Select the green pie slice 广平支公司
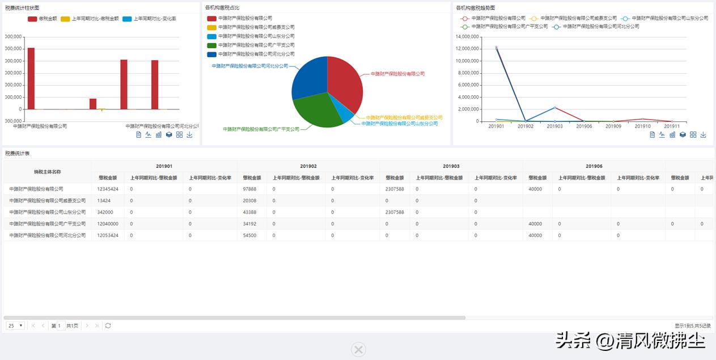Image resolution: width=716 pixels, height=360 pixels. [x=317, y=111]
